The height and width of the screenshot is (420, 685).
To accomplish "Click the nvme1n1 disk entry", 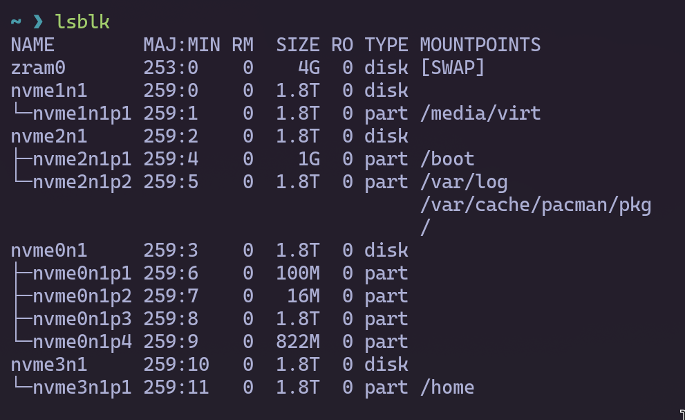I will tap(49, 91).
